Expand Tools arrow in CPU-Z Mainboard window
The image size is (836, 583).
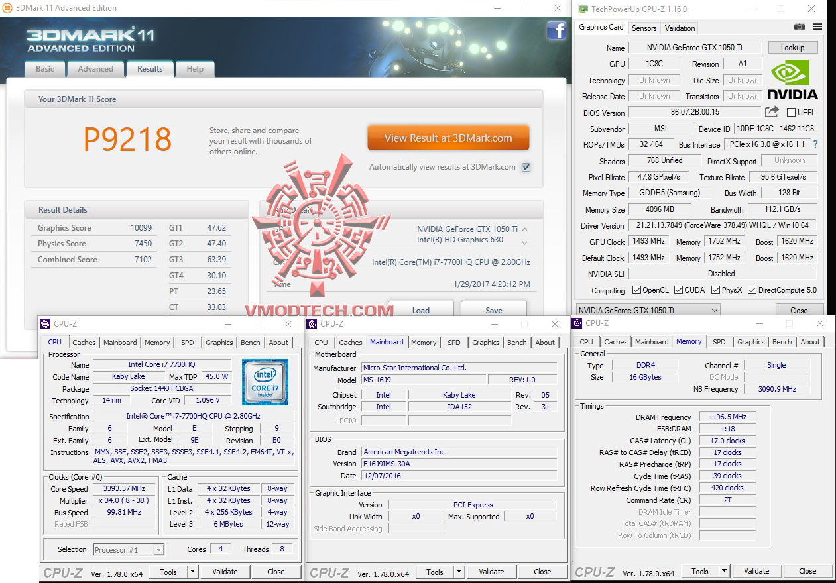tap(459, 572)
